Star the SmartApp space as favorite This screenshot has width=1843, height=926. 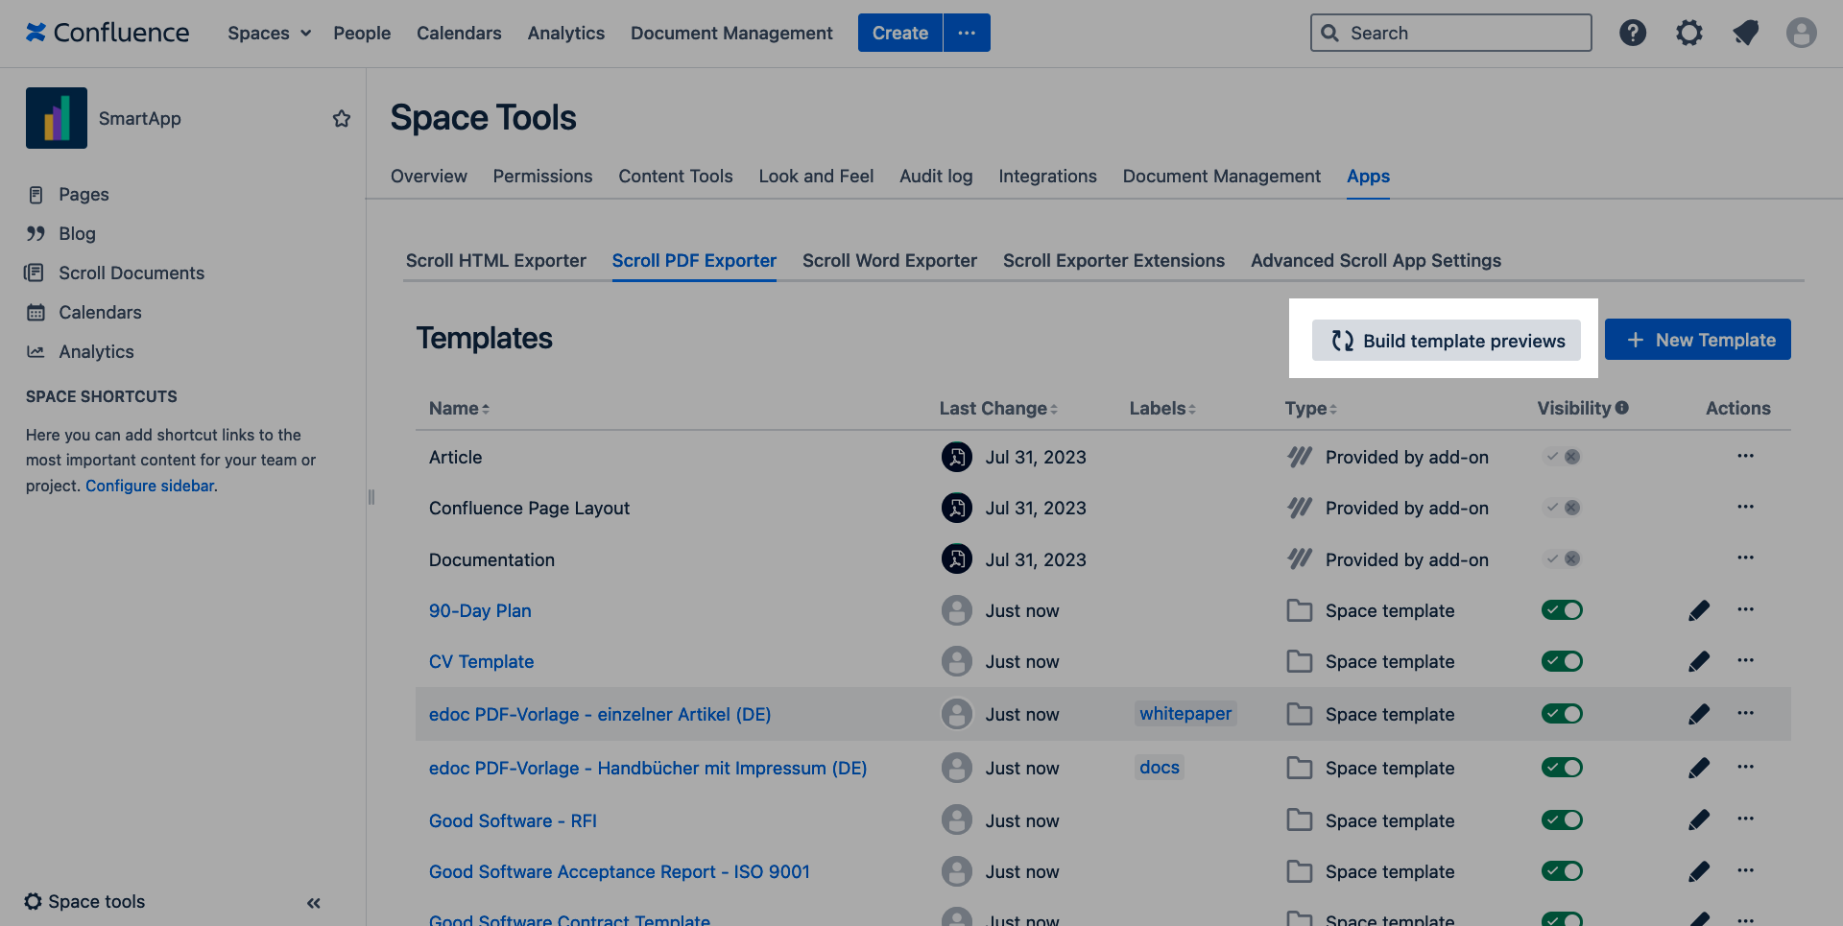(x=342, y=118)
